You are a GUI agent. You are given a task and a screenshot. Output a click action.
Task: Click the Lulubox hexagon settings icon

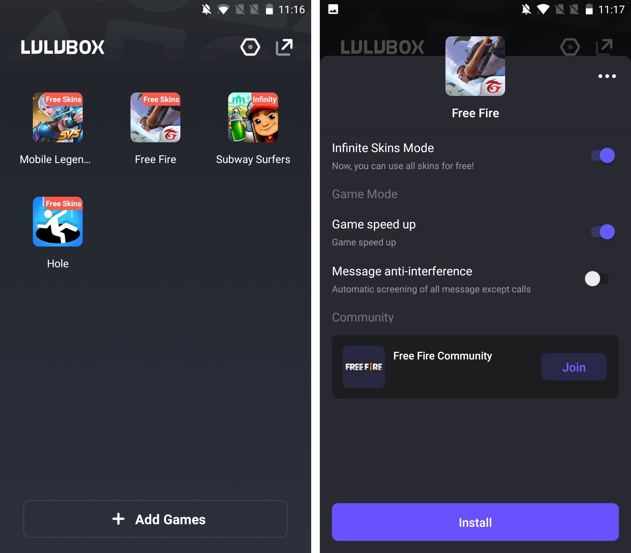tap(250, 48)
